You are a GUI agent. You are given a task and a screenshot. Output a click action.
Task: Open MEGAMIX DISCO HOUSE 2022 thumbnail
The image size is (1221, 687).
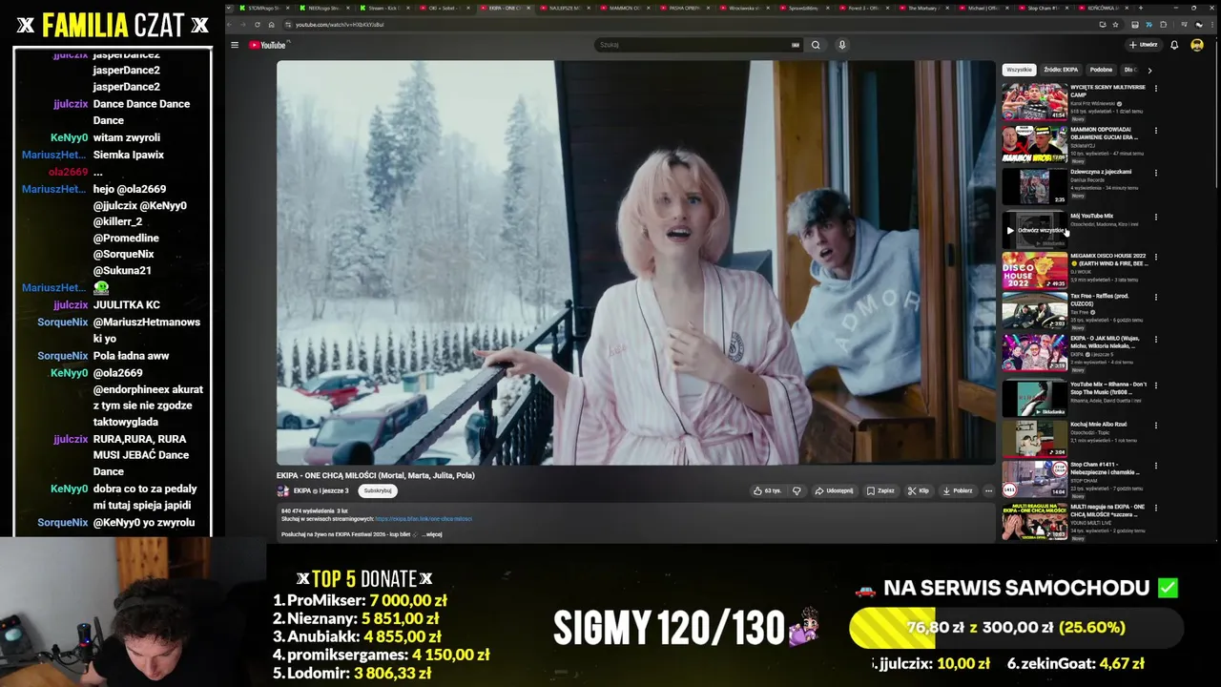[1035, 270]
